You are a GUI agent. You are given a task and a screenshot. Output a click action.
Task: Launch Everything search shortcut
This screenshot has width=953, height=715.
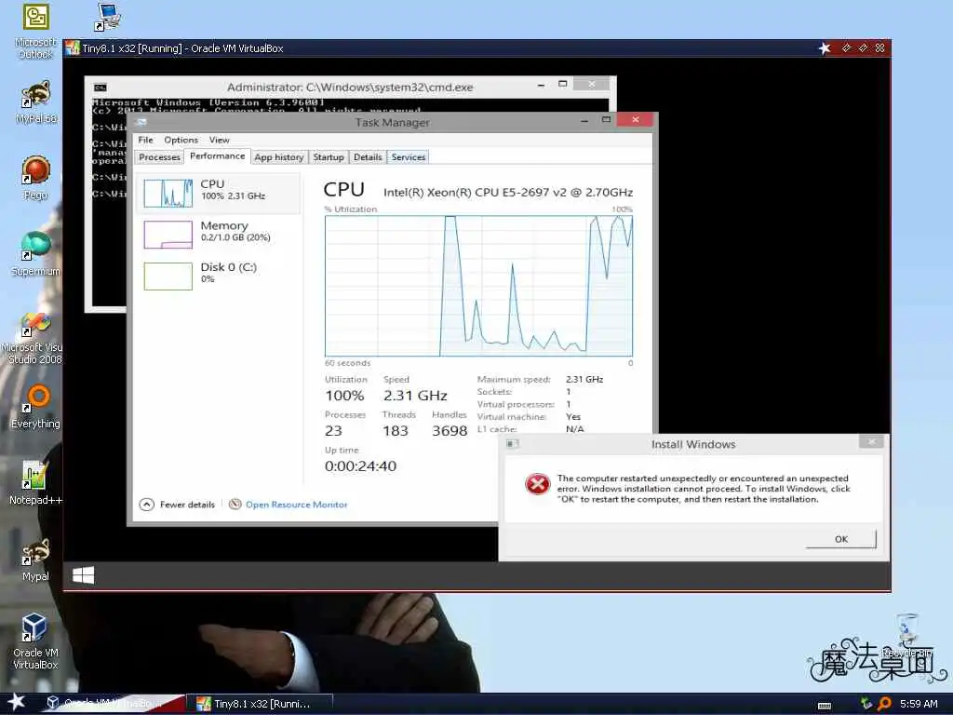(35, 408)
